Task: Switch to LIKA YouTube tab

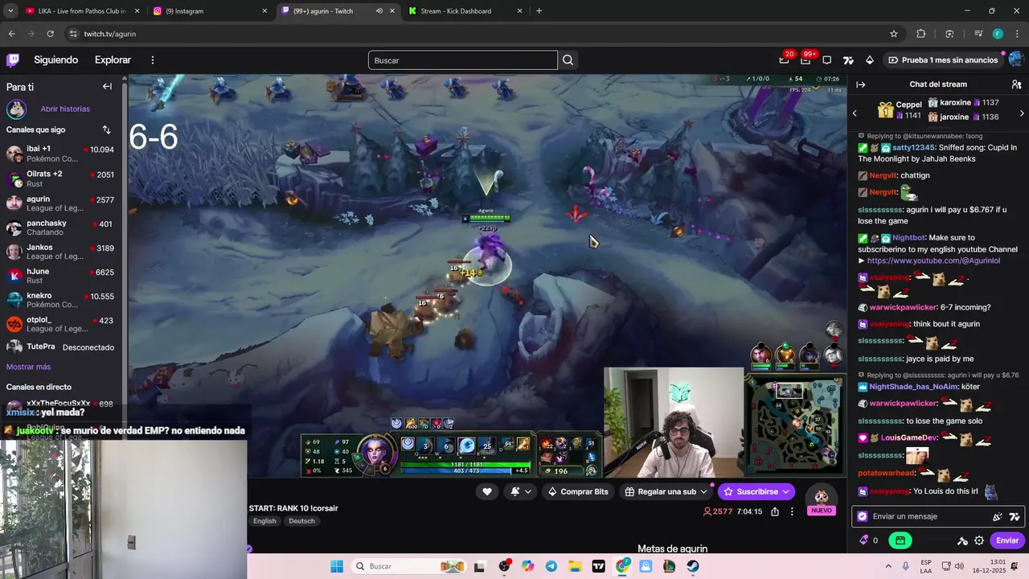Action: [80, 11]
